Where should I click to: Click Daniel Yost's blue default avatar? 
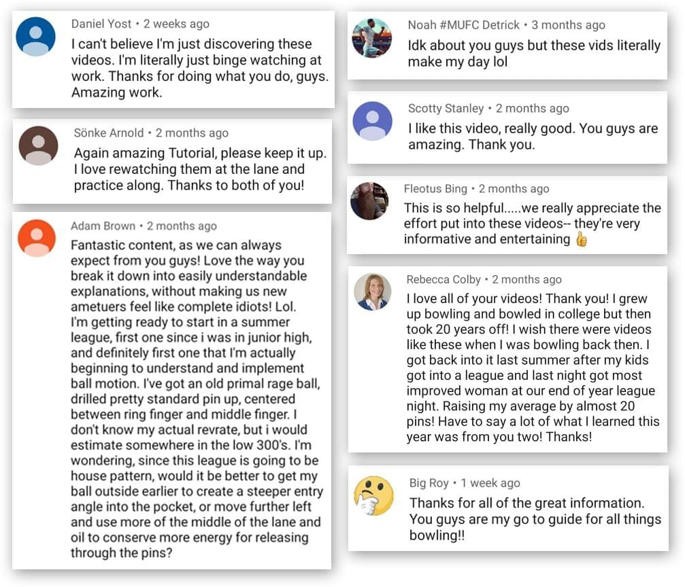(x=36, y=37)
